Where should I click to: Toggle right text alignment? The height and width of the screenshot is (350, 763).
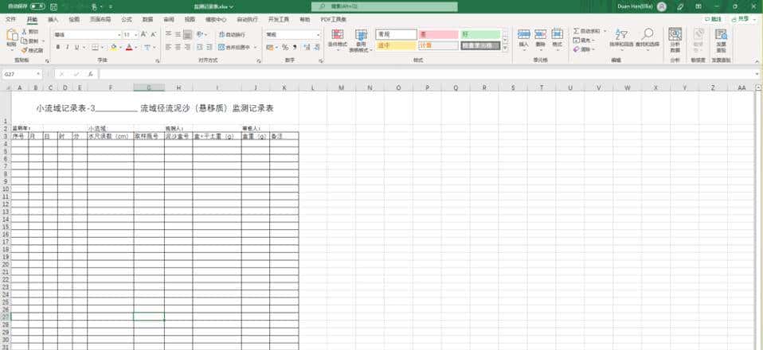click(x=188, y=47)
